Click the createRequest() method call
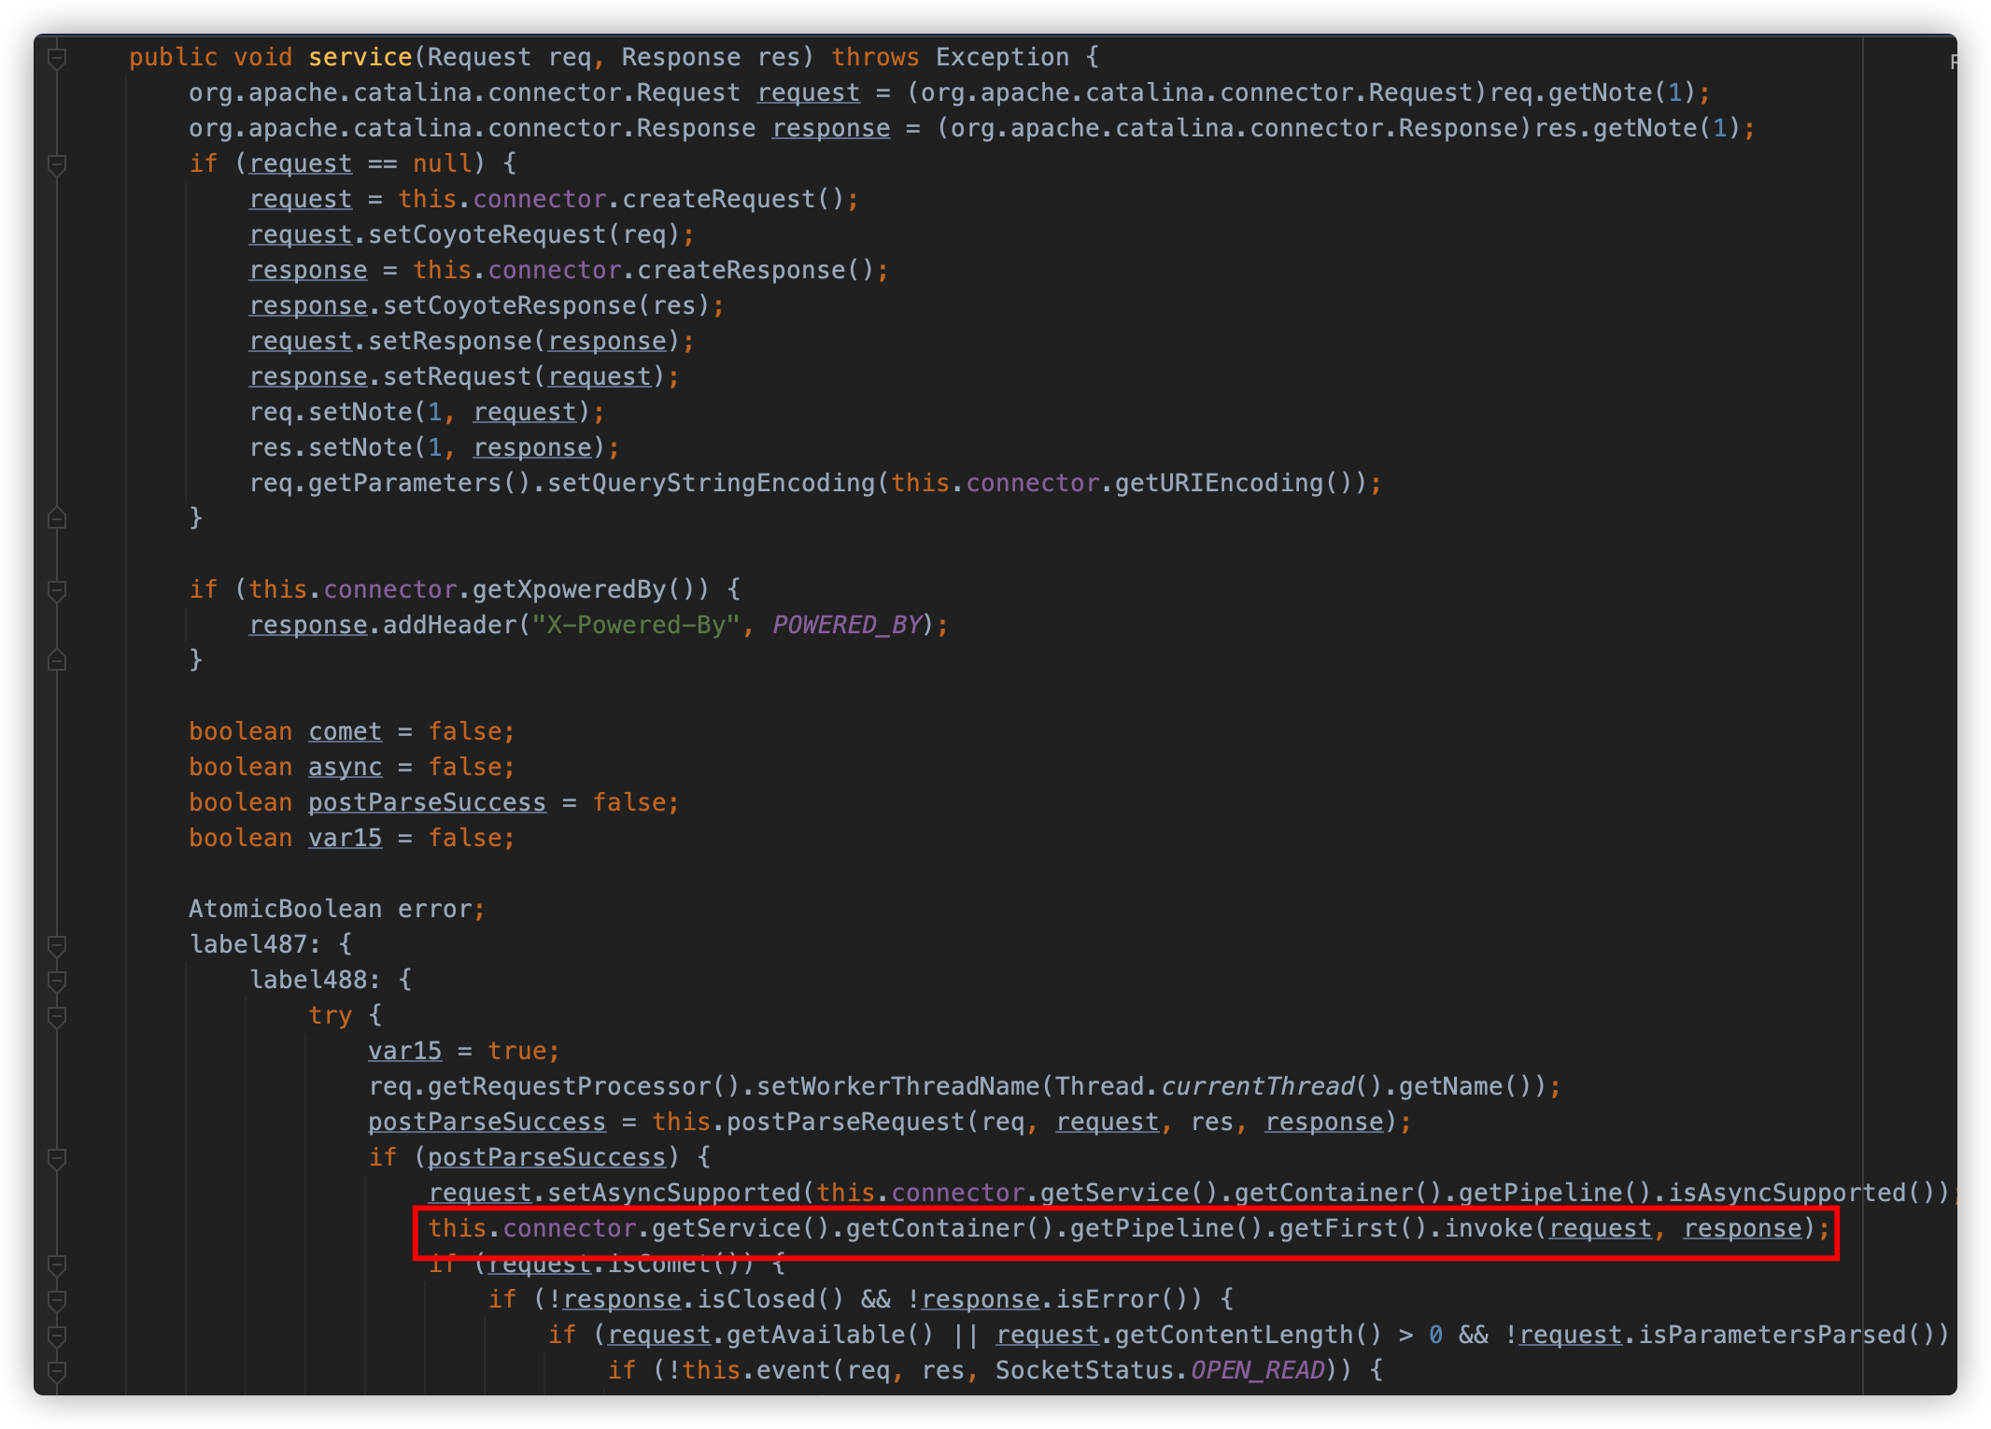The width and height of the screenshot is (1991, 1429). click(x=717, y=199)
